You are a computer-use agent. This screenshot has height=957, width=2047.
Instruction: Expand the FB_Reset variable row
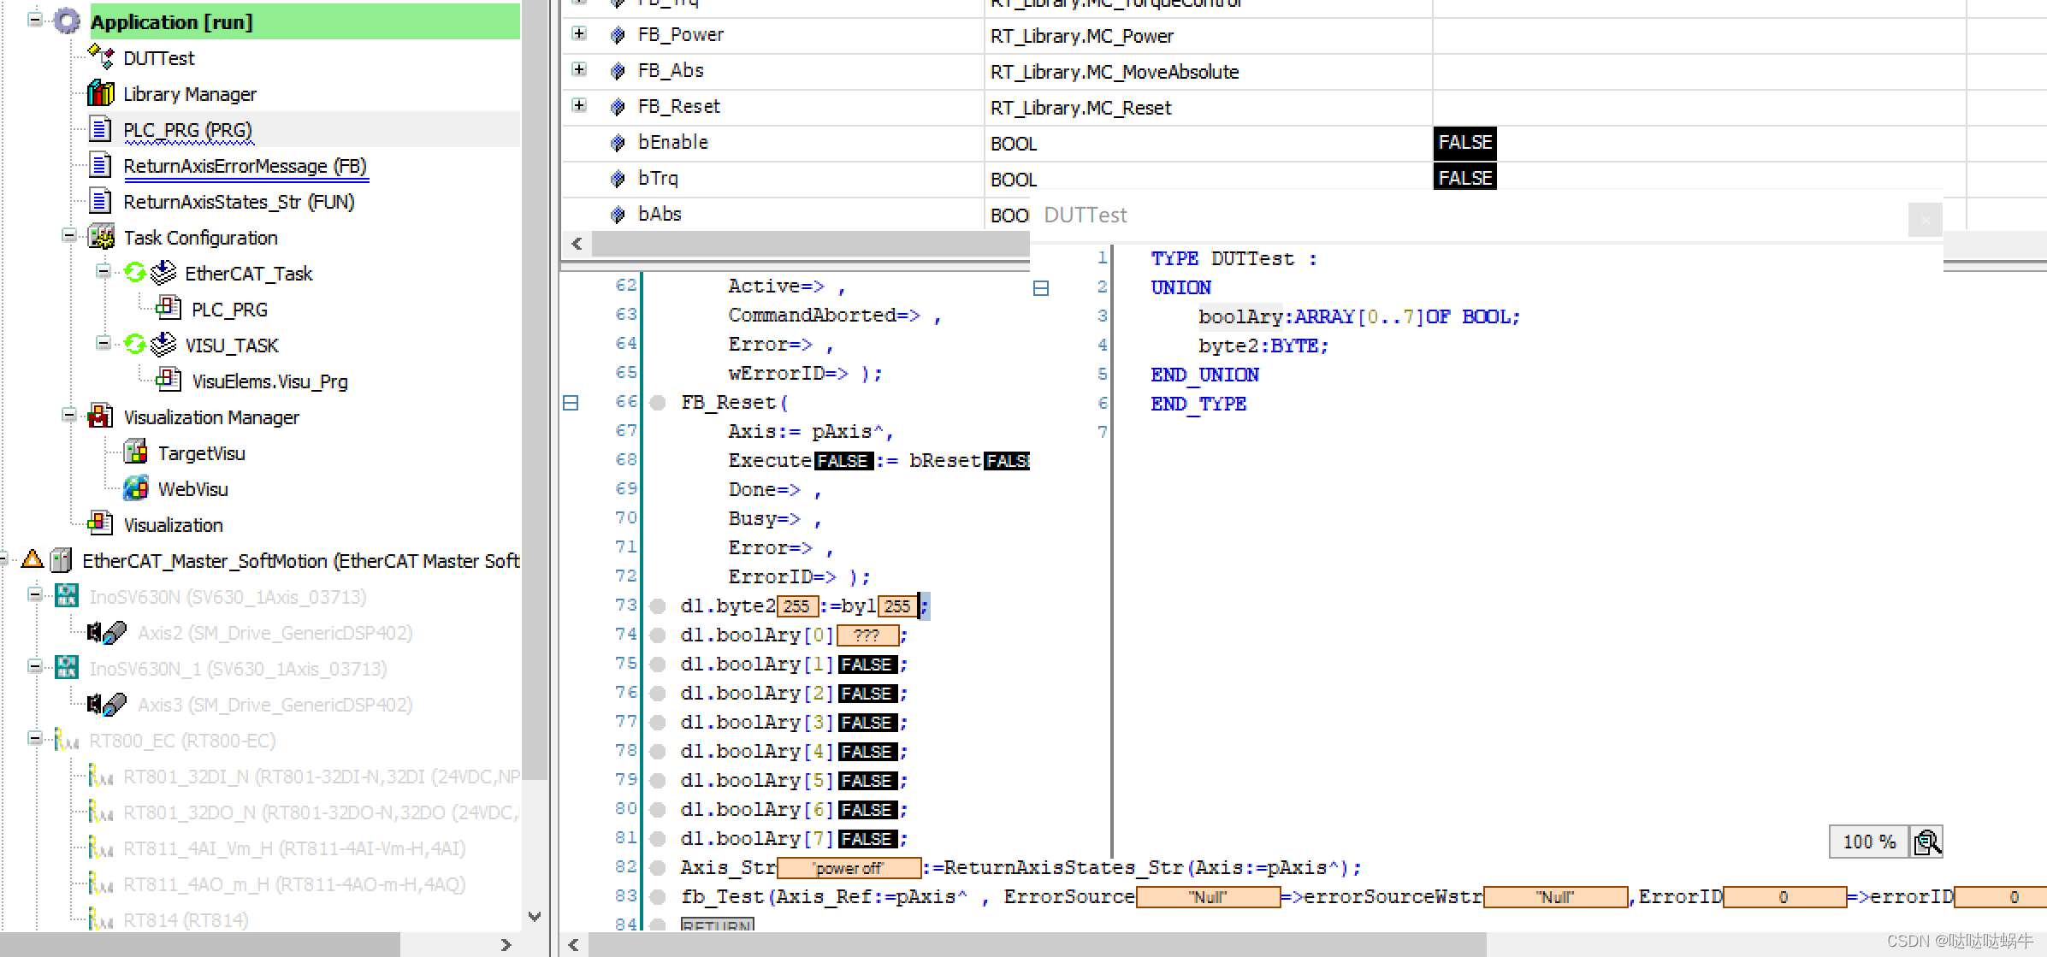pos(579,106)
